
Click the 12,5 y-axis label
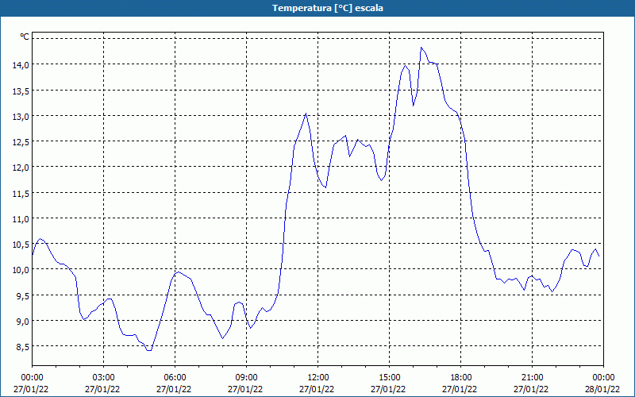click(x=21, y=142)
